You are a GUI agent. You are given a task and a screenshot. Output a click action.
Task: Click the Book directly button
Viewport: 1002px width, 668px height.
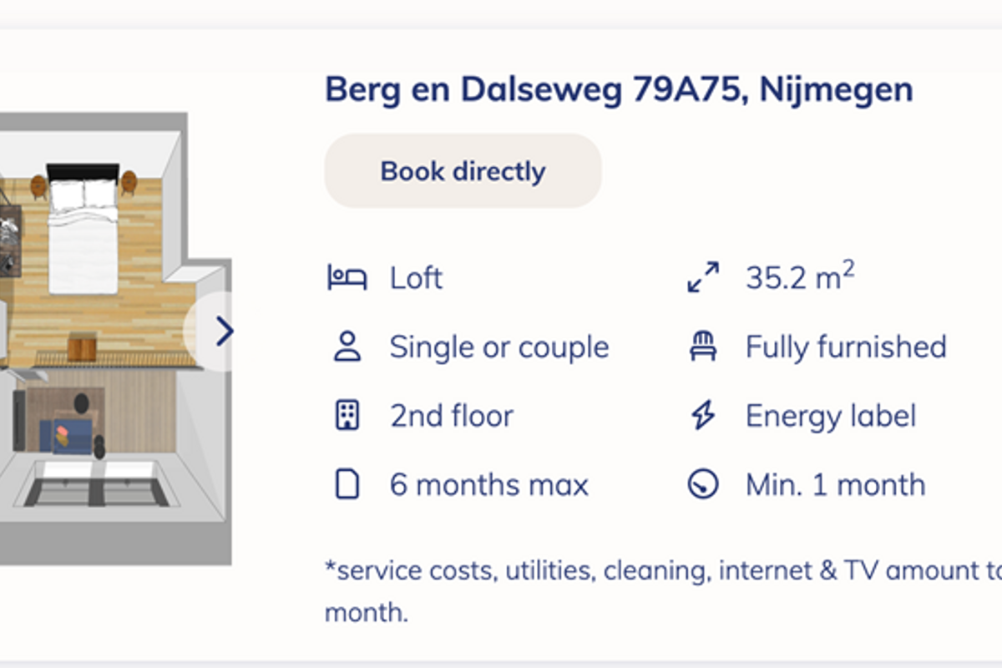click(463, 171)
